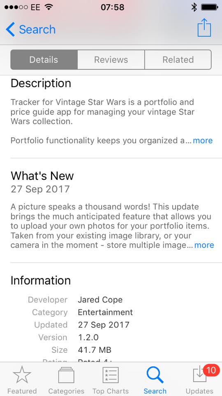Open Updates icon with red badge
This screenshot has width=222, height=396.
click(199, 375)
